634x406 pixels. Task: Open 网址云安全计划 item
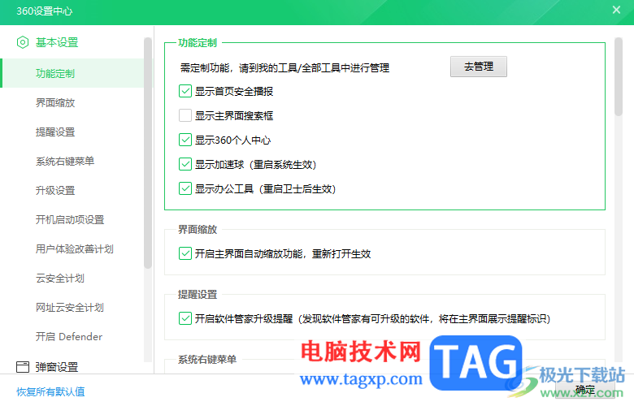[70, 308]
